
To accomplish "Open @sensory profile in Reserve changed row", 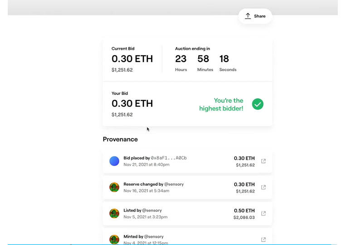I will tap(174, 184).
